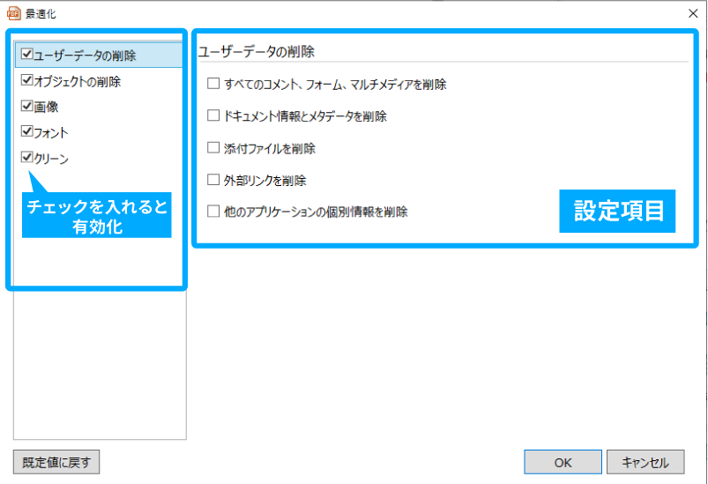This screenshot has height=484, width=708.
Task: Enable 他のアプリケーションの個別情報を削除
Action: 213,212
